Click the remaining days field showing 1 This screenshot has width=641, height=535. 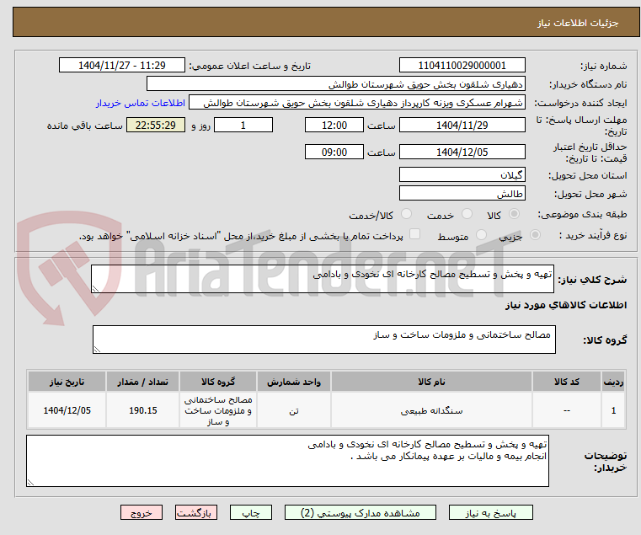pyautogui.click(x=243, y=126)
